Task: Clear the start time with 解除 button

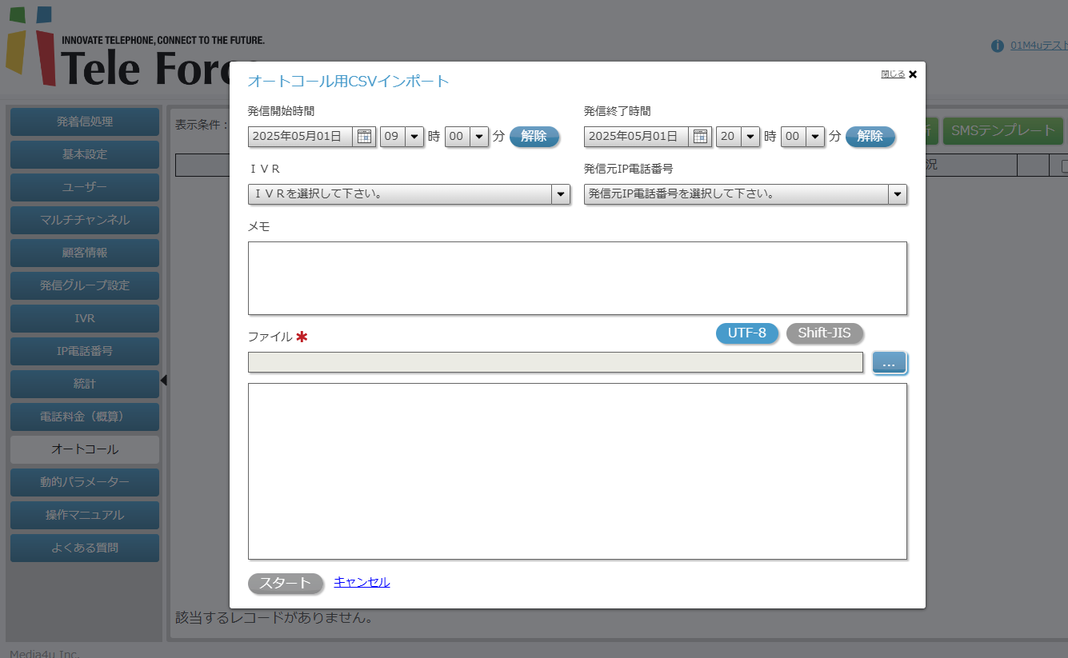Action: [534, 137]
